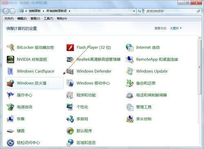Select 所有控制面板项 in the address breadcrumb
Image resolution: width=204 pixels, height=149 pixels.
click(x=57, y=11)
